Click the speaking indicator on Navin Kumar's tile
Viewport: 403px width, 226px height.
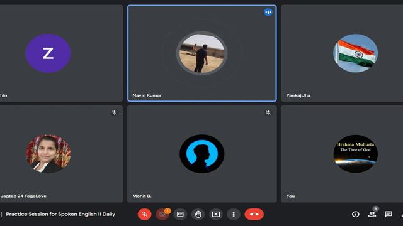click(268, 12)
